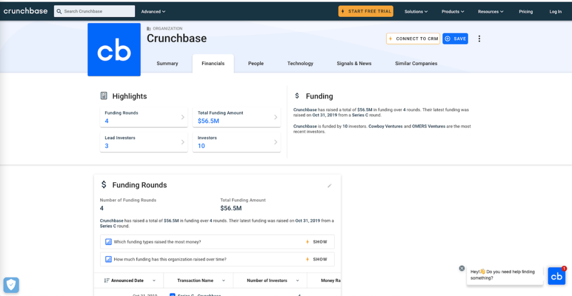Open the Signals & News tab
The width and height of the screenshot is (572, 296).
point(354,64)
